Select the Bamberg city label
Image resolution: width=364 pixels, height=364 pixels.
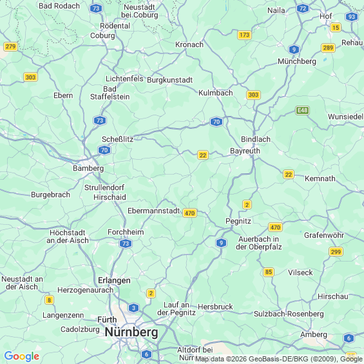[88, 168]
